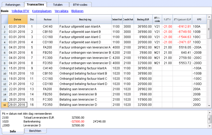Click the Doc column header

[x=32, y=19]
